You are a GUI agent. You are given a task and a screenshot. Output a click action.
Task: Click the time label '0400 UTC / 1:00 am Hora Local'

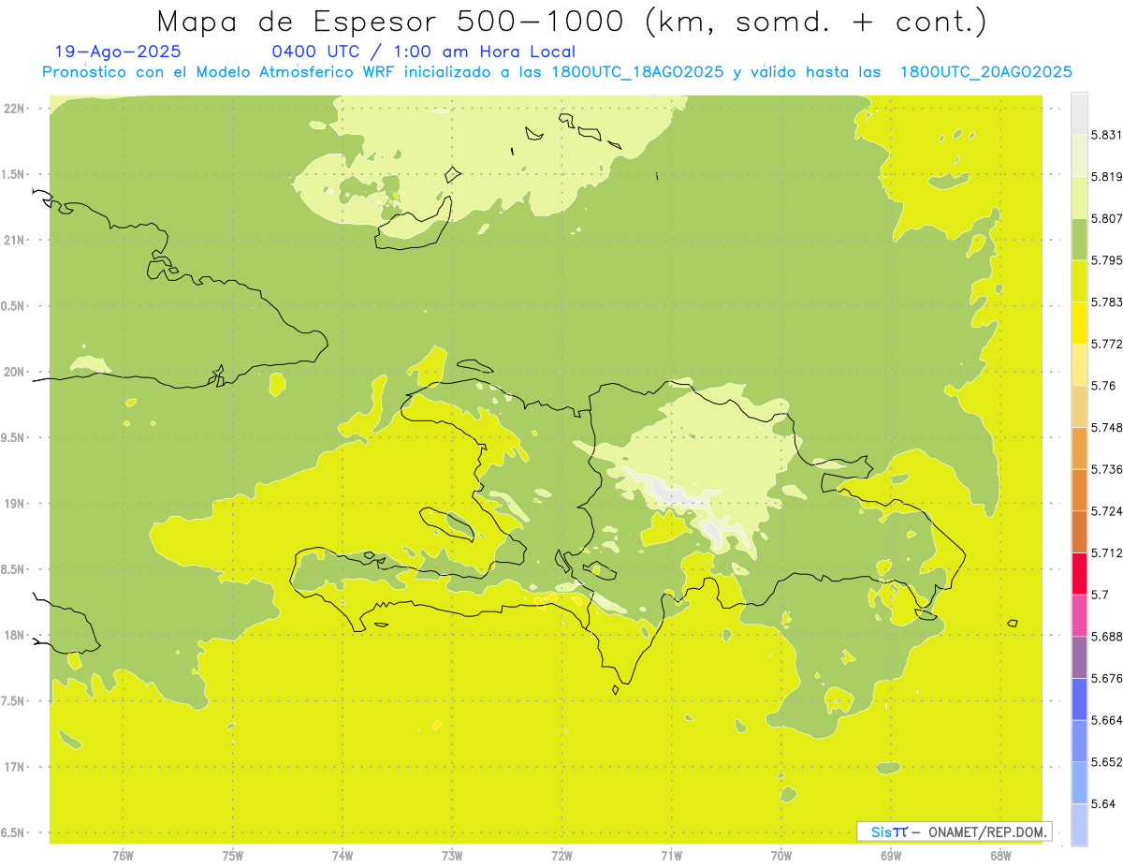click(x=423, y=52)
